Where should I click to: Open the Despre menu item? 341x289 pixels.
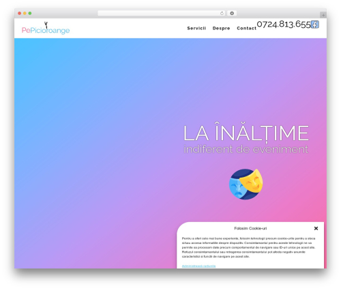click(221, 28)
